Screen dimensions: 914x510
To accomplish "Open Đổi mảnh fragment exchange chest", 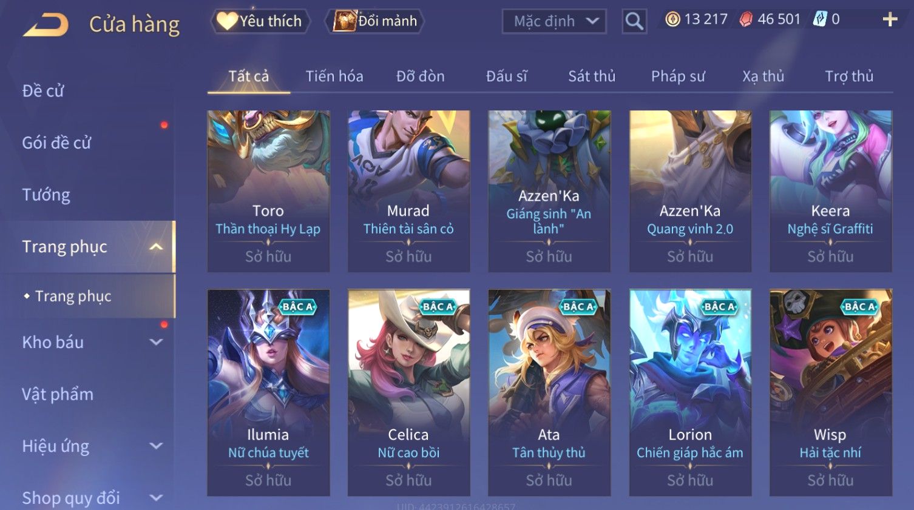I will point(375,21).
